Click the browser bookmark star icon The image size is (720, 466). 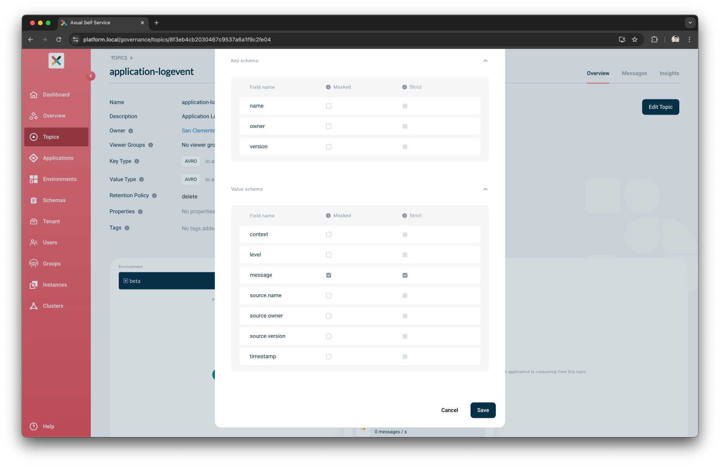[635, 40]
